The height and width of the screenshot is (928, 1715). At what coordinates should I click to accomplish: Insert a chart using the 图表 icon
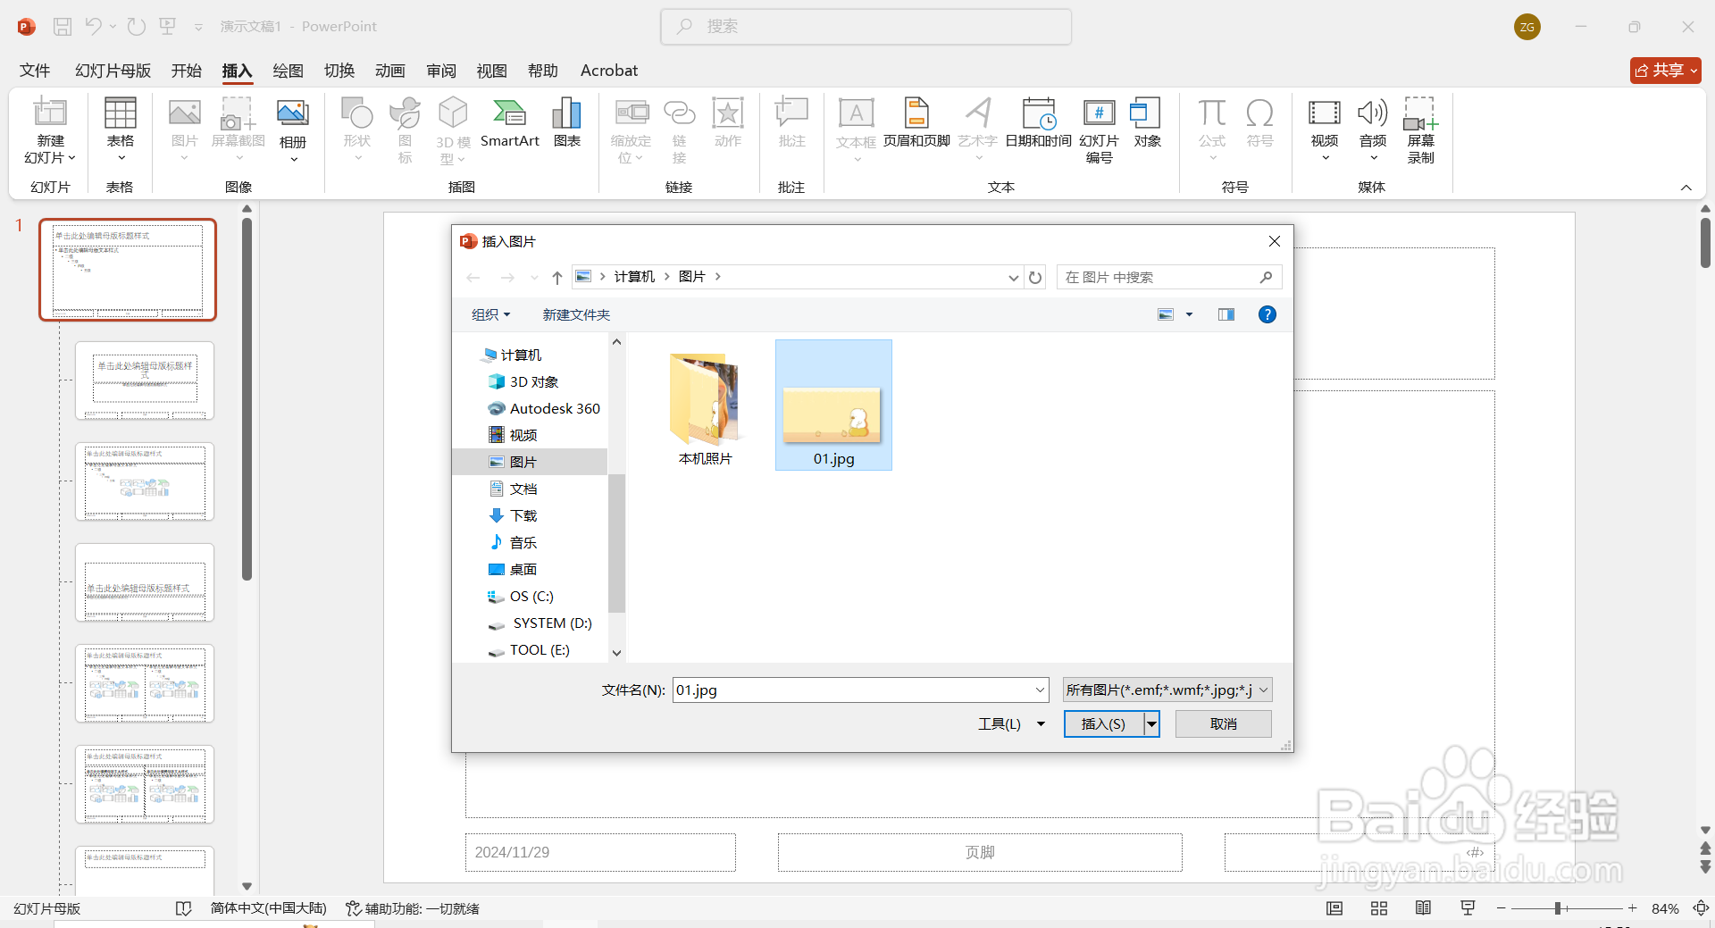click(x=566, y=125)
